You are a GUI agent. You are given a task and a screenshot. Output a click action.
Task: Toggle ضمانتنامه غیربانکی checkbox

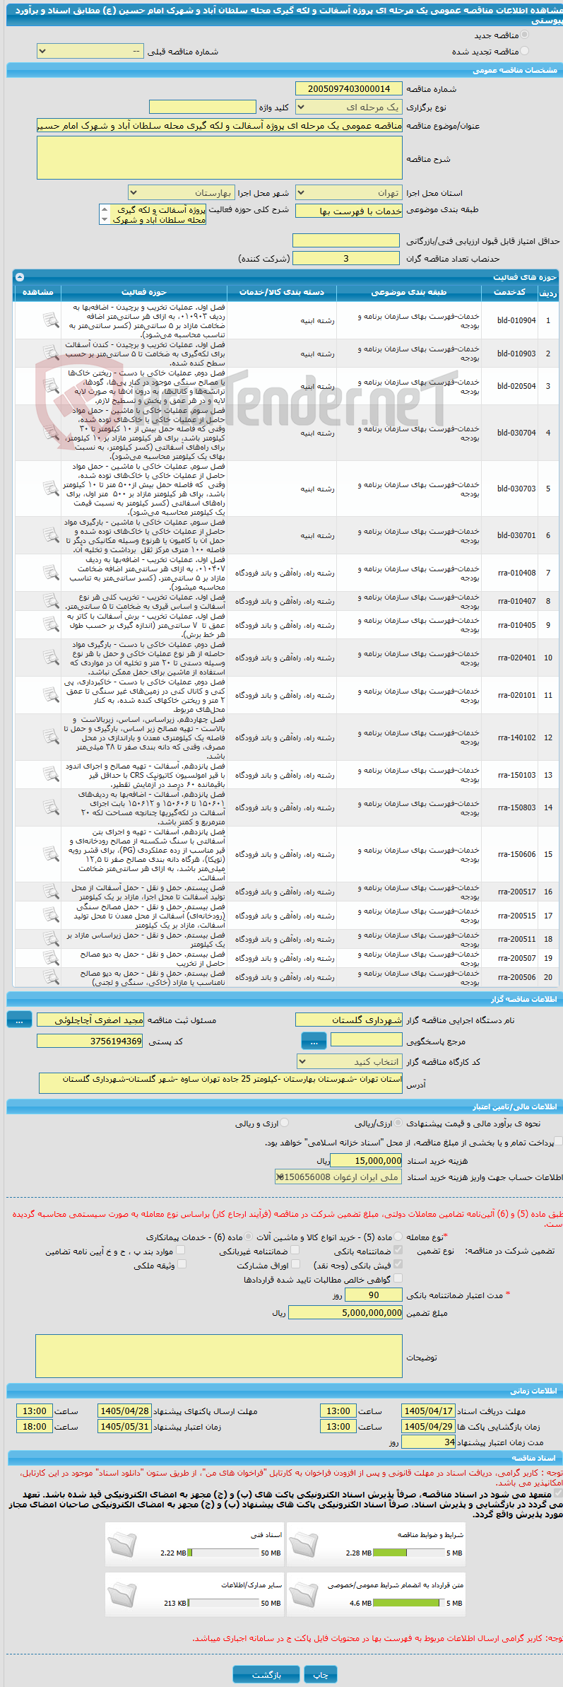click(x=295, y=1250)
